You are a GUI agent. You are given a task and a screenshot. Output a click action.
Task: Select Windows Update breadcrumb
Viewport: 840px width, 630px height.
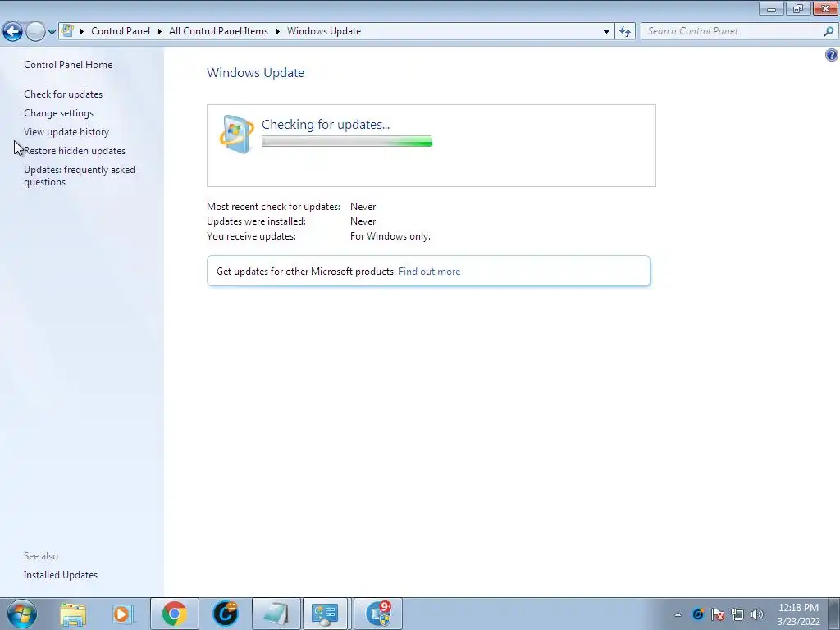(324, 31)
